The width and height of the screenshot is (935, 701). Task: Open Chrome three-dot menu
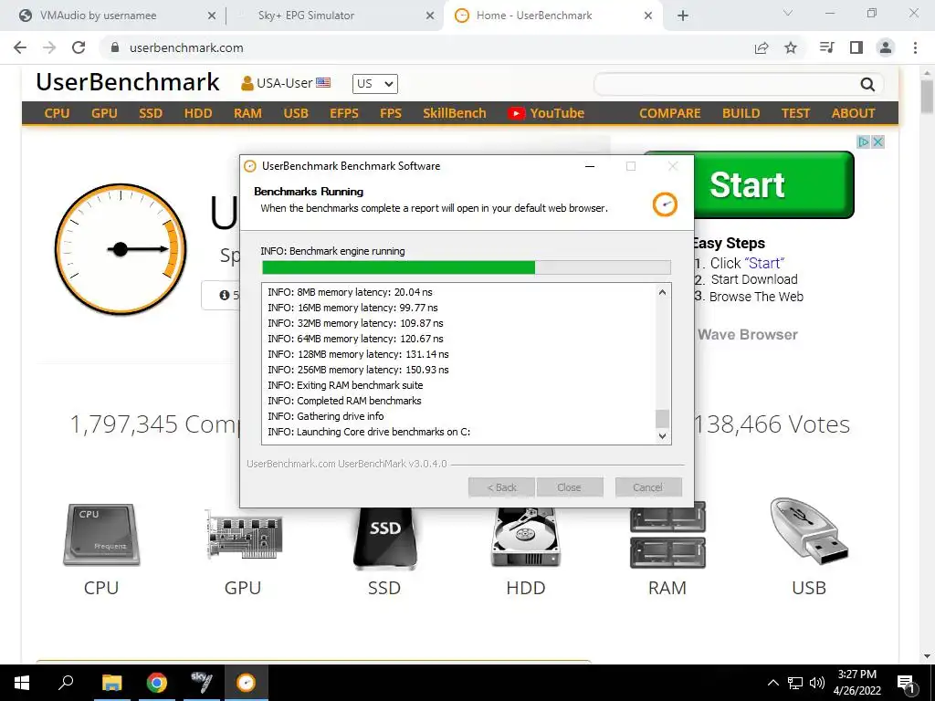pyautogui.click(x=915, y=47)
